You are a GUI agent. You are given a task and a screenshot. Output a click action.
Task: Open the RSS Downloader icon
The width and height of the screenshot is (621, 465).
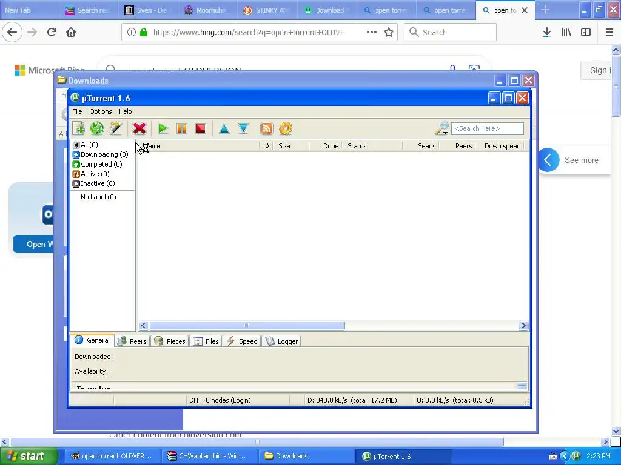(267, 128)
